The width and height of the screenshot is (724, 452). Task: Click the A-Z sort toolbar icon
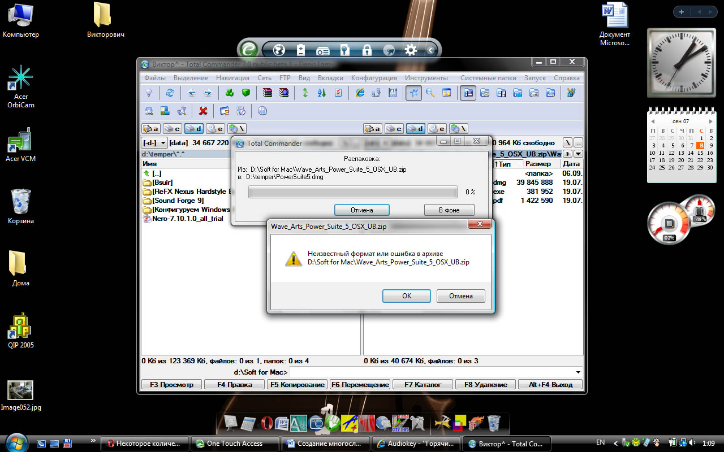322,93
